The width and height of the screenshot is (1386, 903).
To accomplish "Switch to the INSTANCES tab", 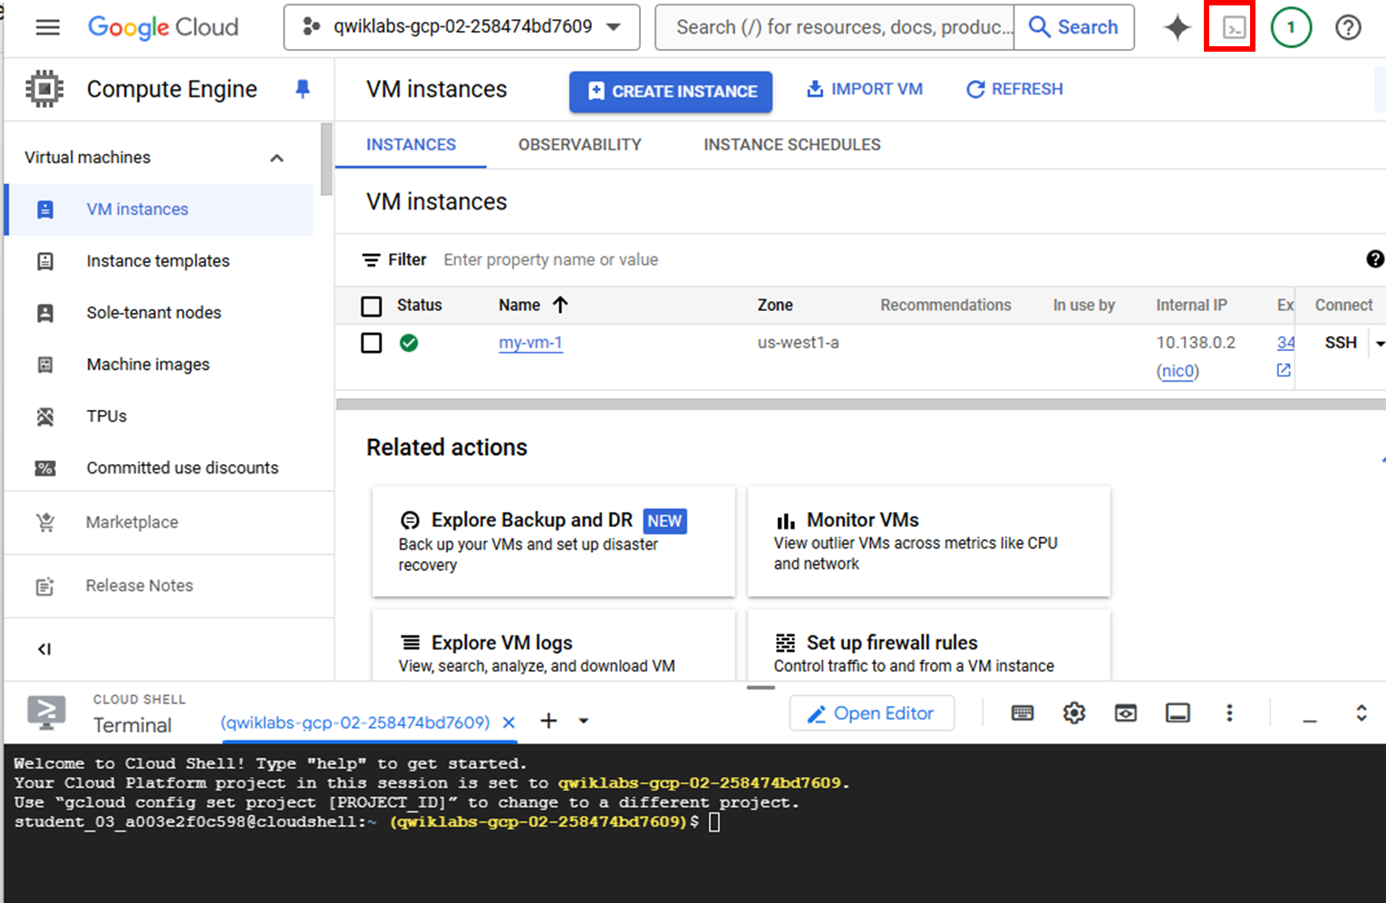I will pos(411,144).
